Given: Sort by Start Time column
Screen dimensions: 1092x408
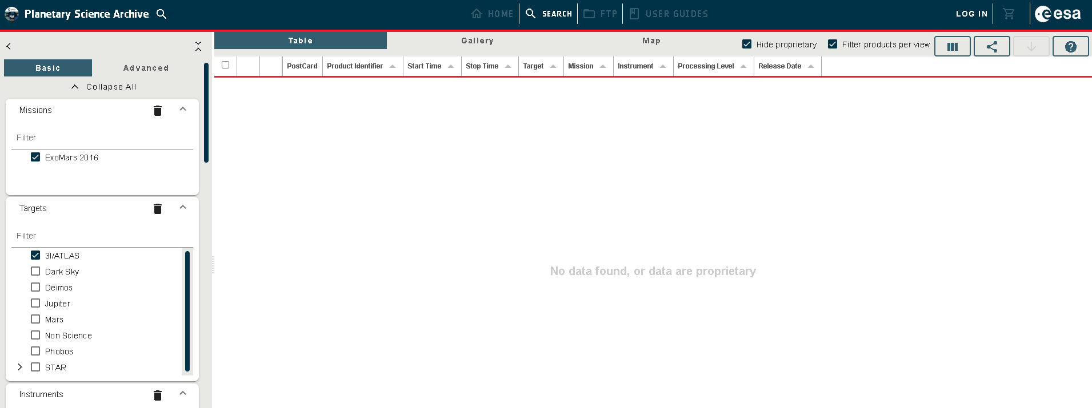Looking at the screenshot, I should (x=432, y=66).
